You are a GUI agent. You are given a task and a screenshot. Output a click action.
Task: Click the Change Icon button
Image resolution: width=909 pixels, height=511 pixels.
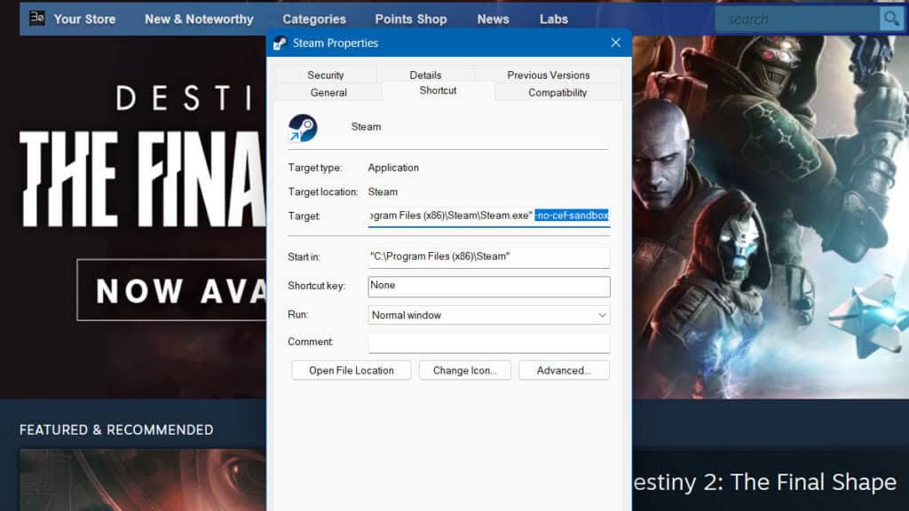[464, 370]
